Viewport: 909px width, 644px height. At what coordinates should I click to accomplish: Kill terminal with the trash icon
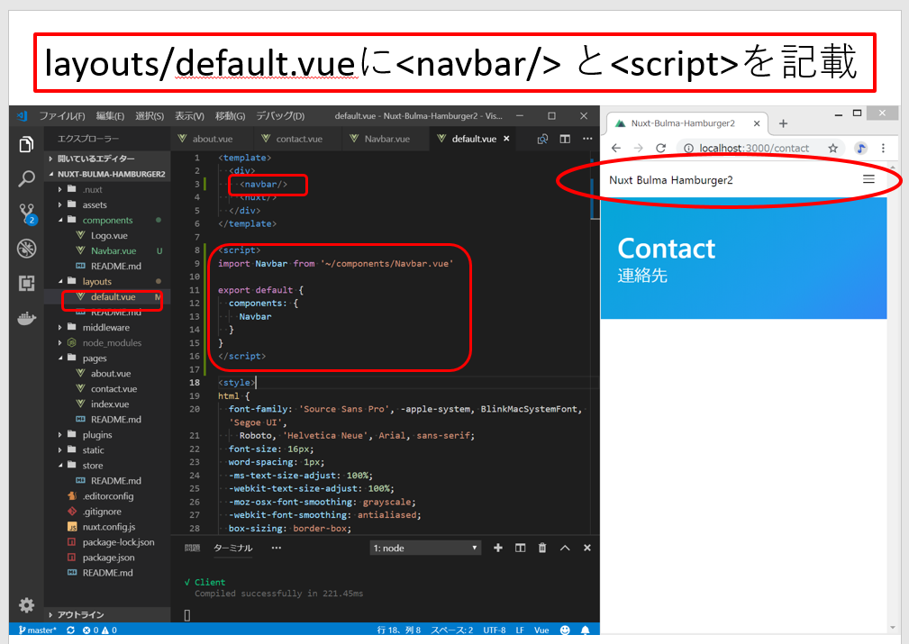pyautogui.click(x=542, y=548)
